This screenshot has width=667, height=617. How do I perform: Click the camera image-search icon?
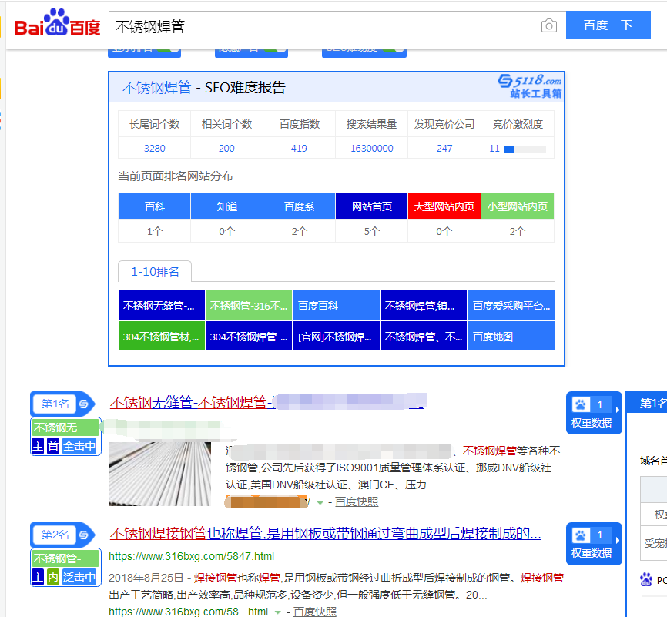click(x=548, y=26)
